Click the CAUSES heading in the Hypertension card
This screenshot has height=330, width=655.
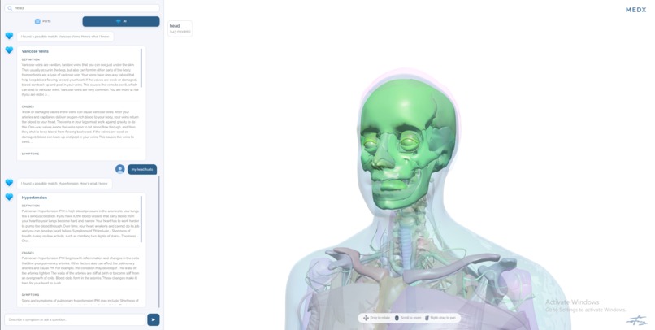click(28, 253)
